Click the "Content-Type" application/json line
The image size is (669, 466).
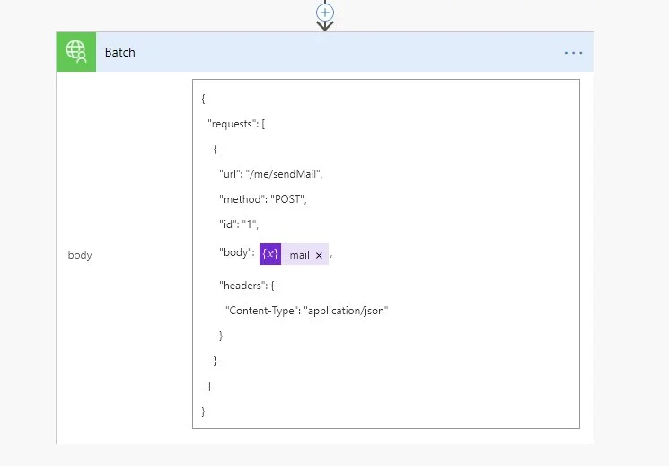[x=306, y=311]
